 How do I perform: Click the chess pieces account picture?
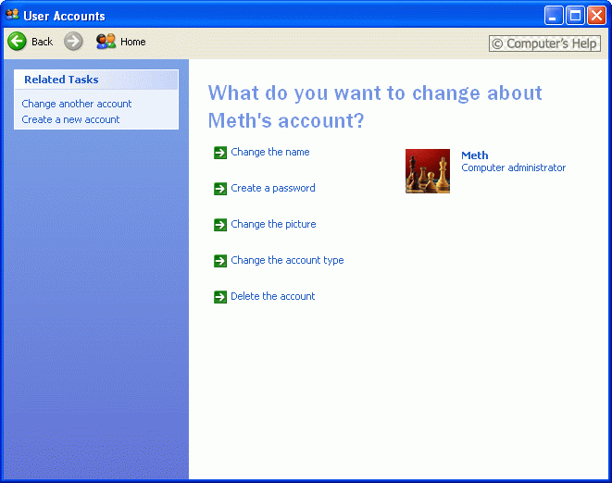tap(428, 171)
